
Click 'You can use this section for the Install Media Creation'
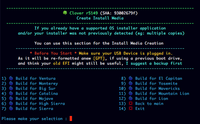coord(99,43)
